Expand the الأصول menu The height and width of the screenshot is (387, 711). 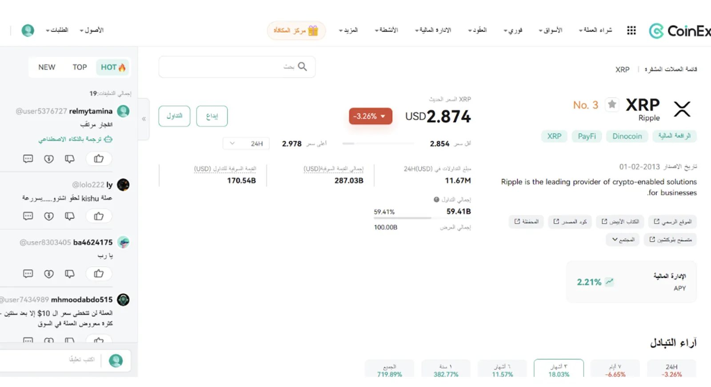[92, 30]
